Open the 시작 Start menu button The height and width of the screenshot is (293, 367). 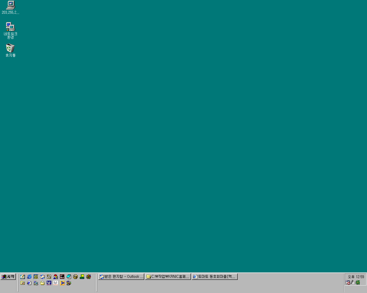pyautogui.click(x=8, y=277)
